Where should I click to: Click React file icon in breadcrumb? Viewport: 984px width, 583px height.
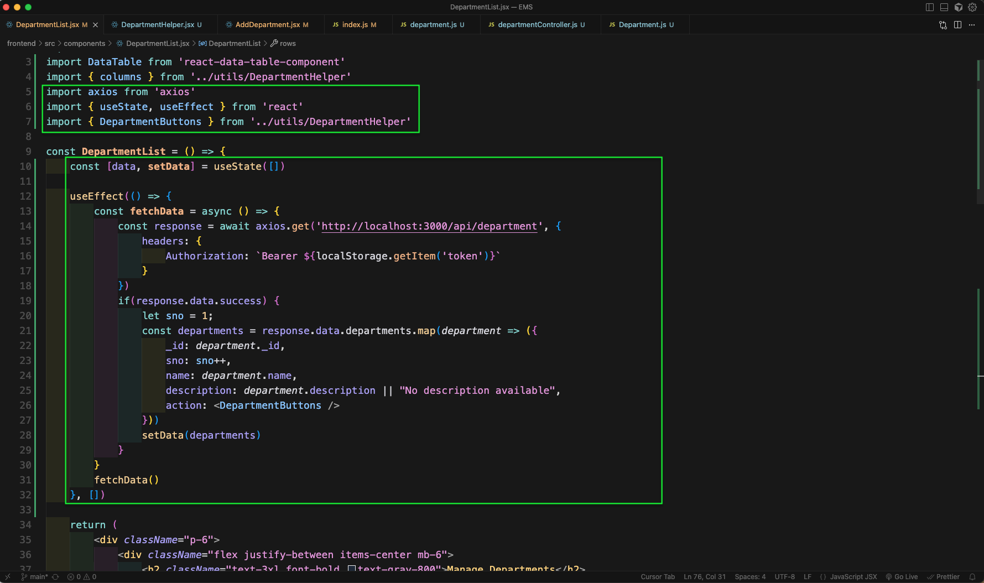coord(119,43)
